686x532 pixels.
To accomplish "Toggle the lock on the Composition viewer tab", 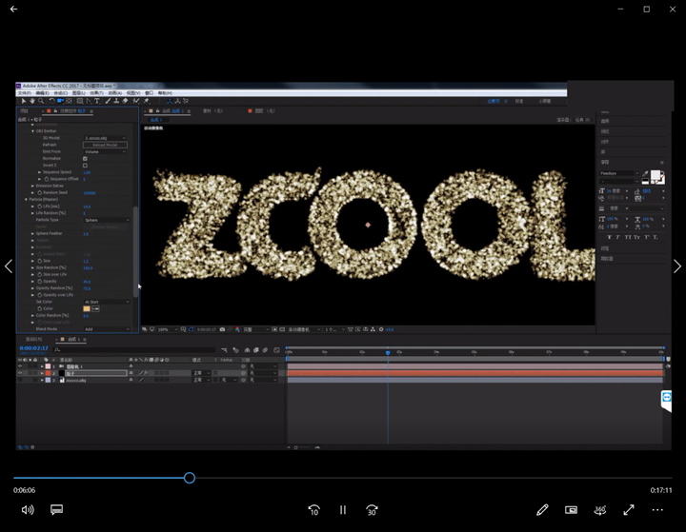I will pos(157,111).
